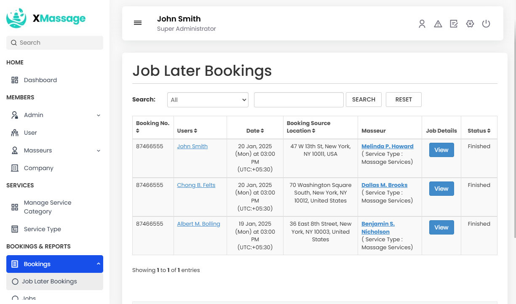Expand the Admin submenu chevron
Screen dimensions: 516x304
point(99,115)
